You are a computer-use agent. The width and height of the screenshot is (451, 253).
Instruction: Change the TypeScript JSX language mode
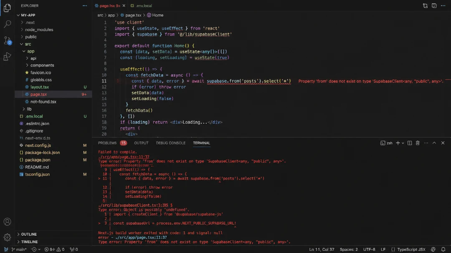411,250
